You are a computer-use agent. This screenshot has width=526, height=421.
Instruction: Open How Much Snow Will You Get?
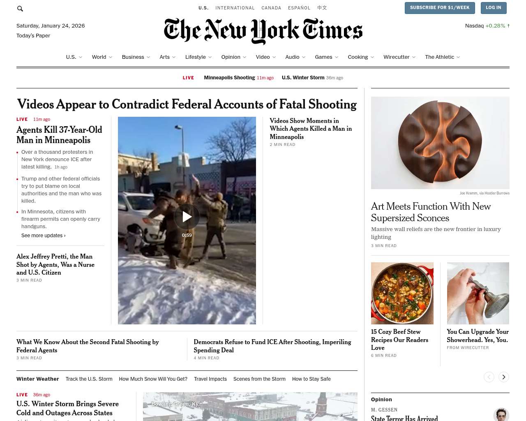pyautogui.click(x=153, y=379)
